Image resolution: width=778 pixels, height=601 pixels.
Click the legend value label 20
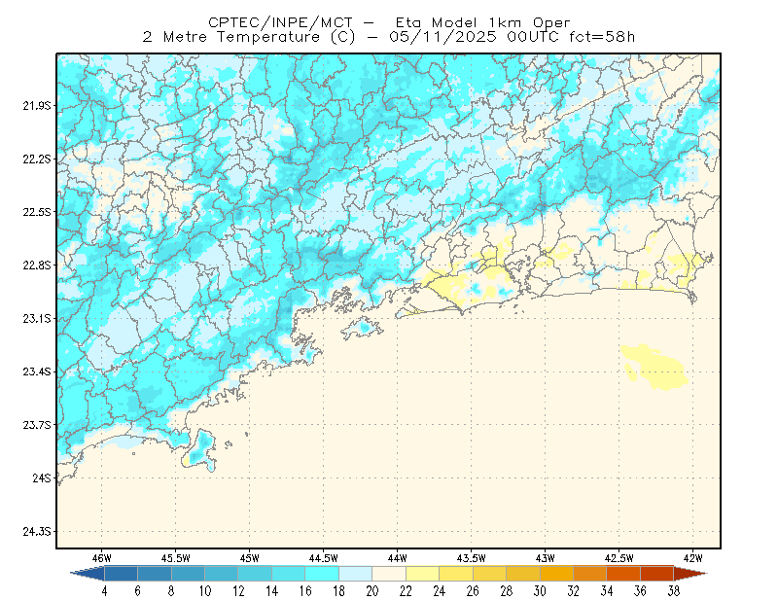[372, 591]
